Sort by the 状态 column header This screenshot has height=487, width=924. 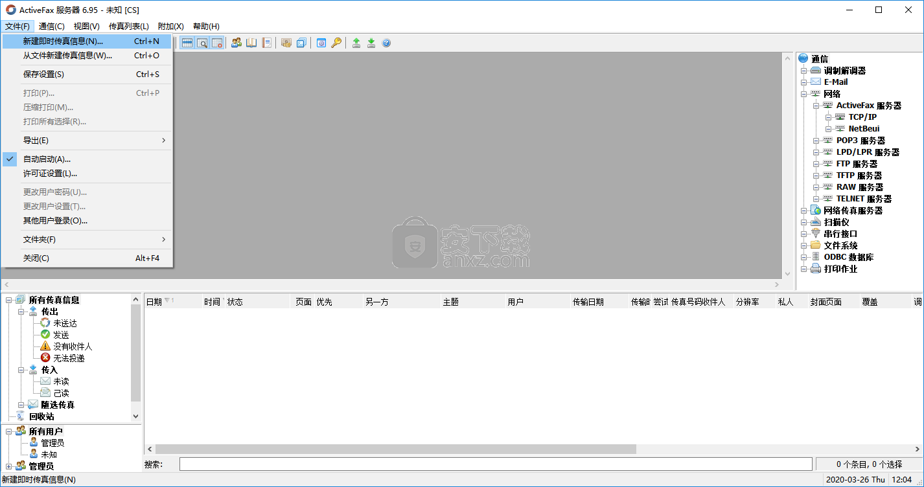(x=257, y=302)
